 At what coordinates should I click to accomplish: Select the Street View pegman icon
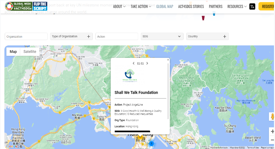point(272,117)
